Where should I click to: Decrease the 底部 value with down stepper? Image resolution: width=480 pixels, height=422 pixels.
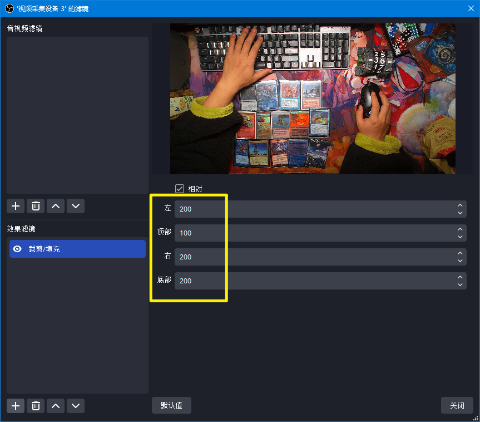[460, 284]
